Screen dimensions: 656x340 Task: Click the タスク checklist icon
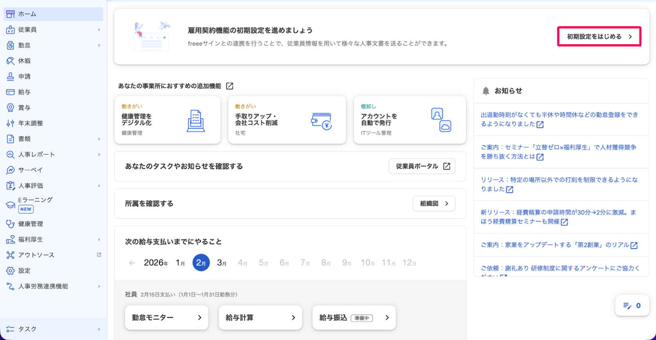tap(10, 329)
